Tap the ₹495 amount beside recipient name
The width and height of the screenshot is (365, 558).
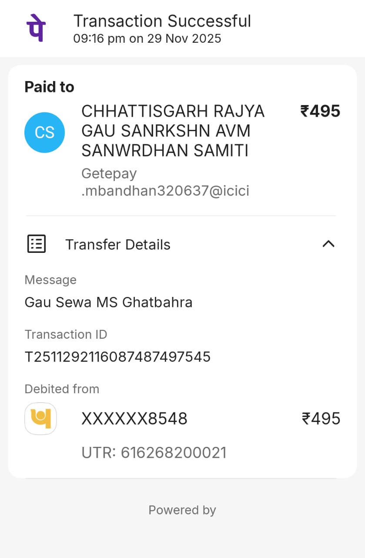320,112
